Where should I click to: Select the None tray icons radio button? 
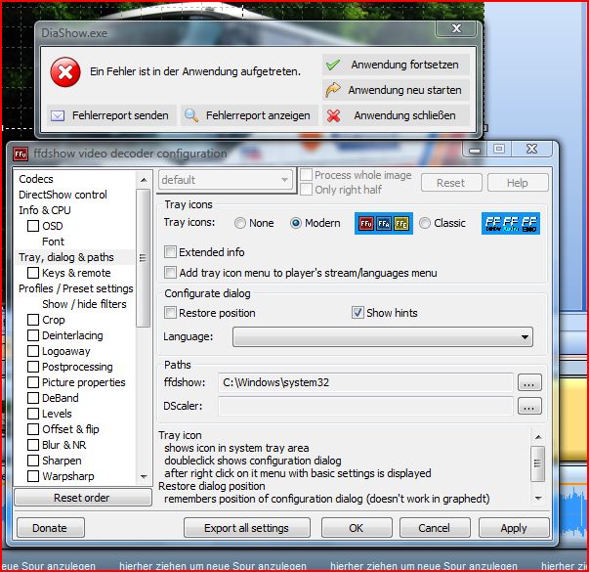pos(240,223)
